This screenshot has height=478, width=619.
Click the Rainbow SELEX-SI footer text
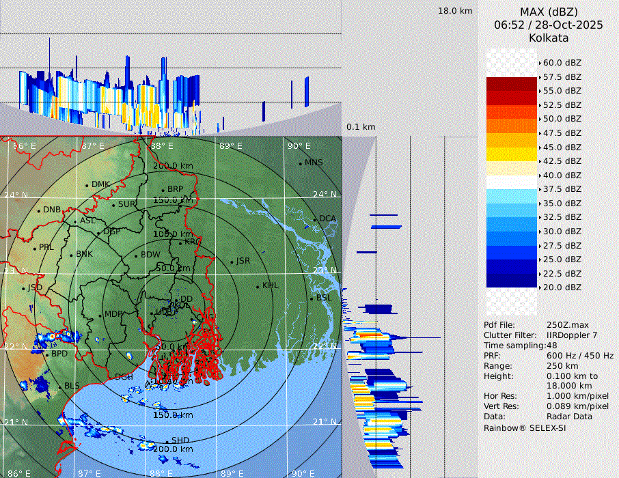tap(525, 428)
